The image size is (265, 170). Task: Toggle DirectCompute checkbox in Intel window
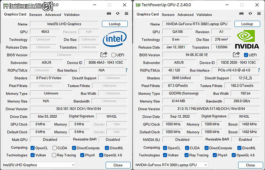coord(74,148)
